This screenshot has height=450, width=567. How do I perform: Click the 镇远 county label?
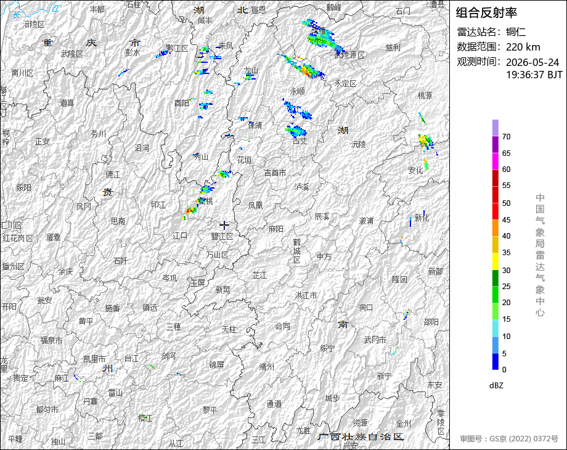[150, 308]
